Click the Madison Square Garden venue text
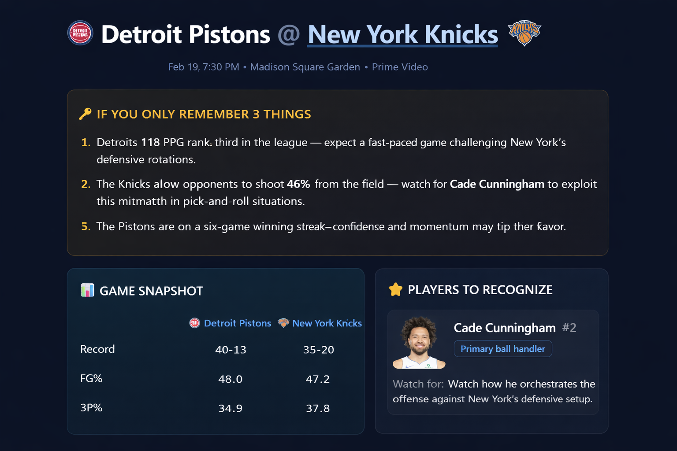Screen dimensions: 677x451 [x=305, y=67]
